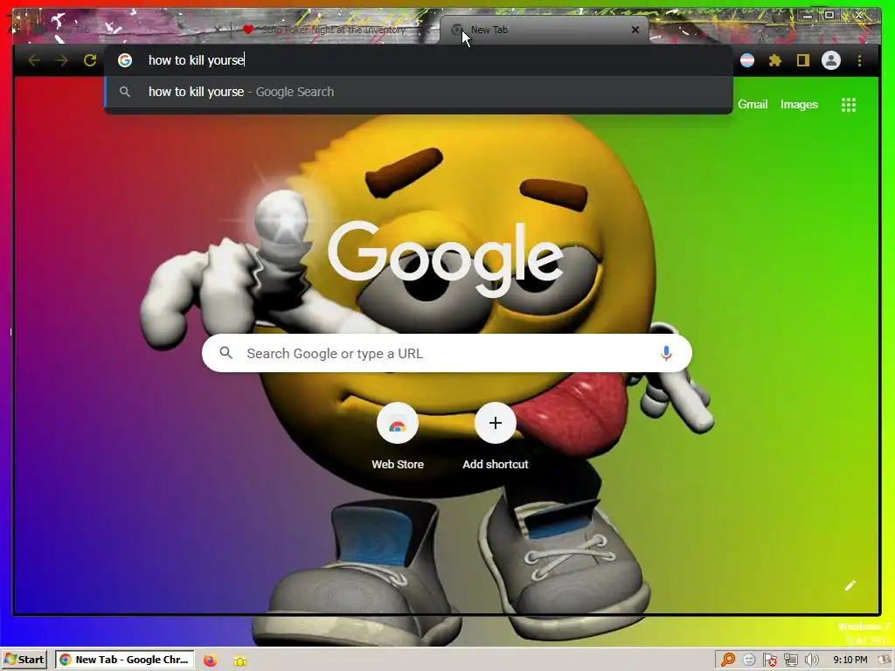Close the active New Tab tab
This screenshot has height=671, width=895.
click(635, 30)
